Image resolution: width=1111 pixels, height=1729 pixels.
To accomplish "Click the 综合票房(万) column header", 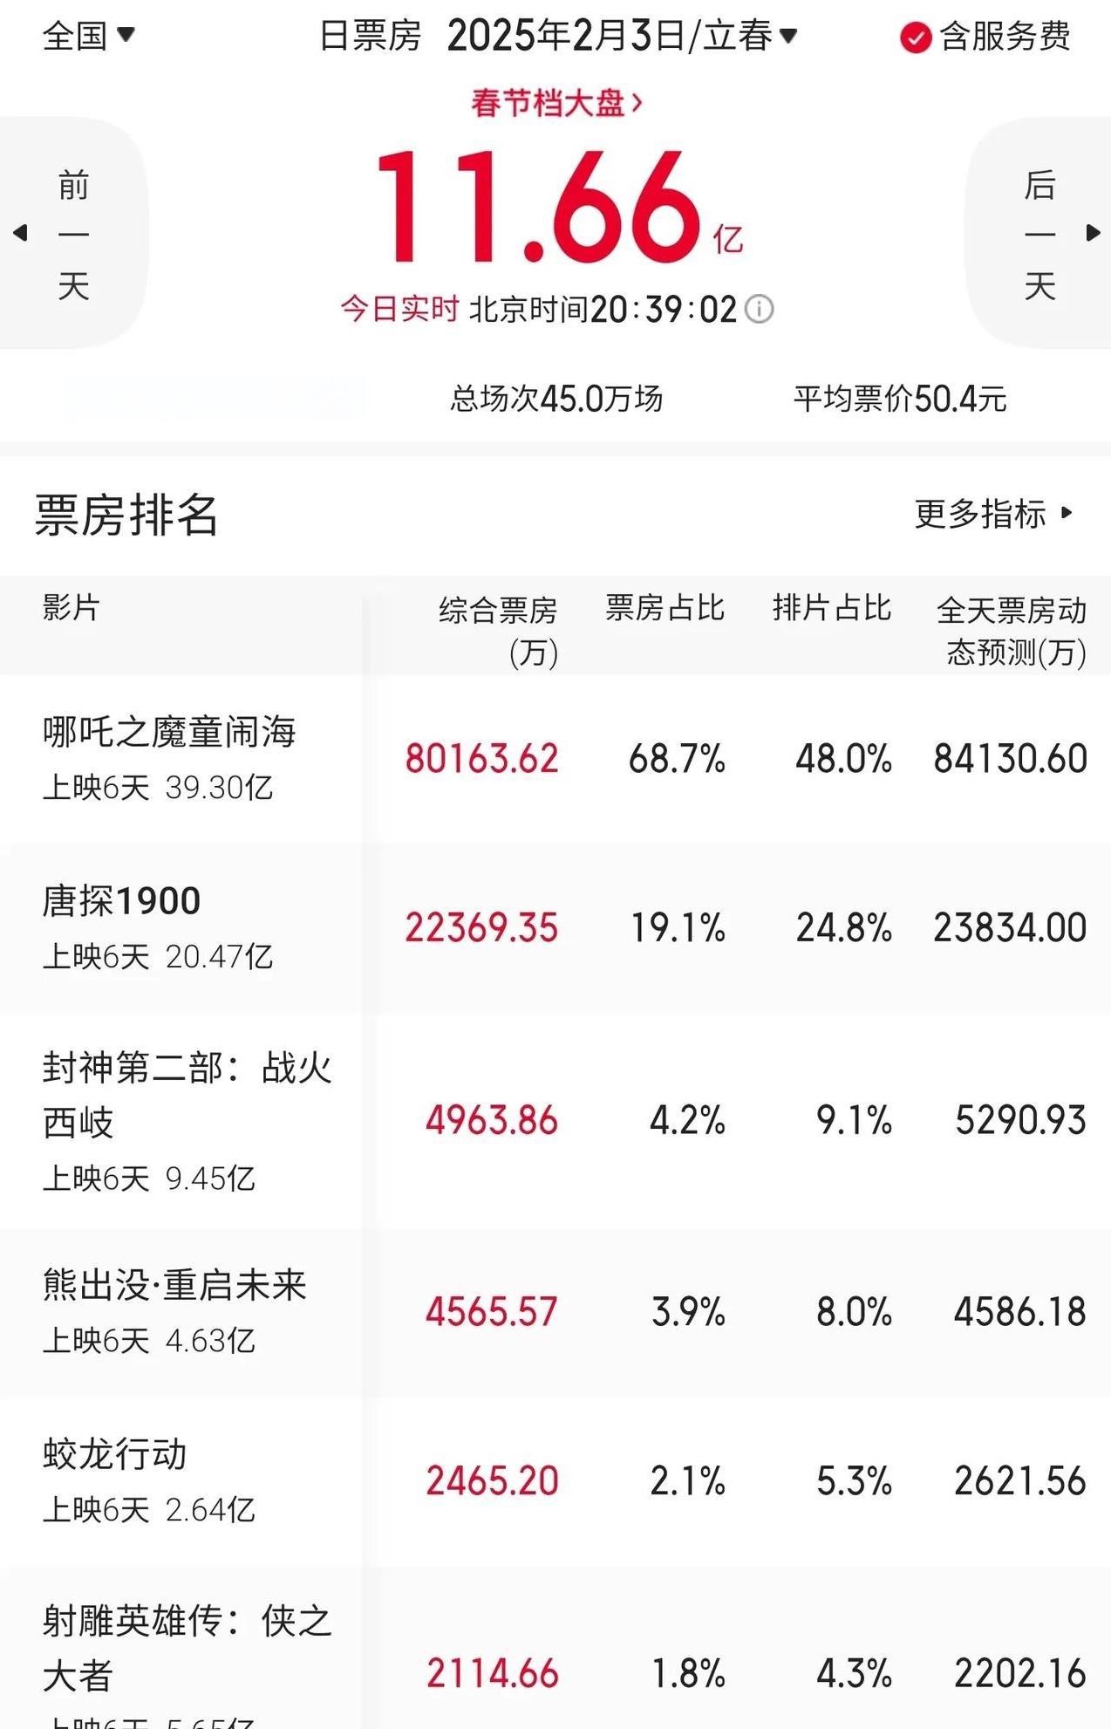I will click(498, 631).
